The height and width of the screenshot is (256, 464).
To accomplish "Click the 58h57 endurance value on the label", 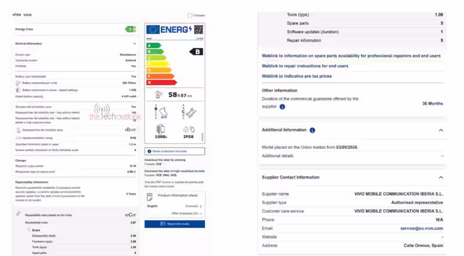I will tap(180, 95).
